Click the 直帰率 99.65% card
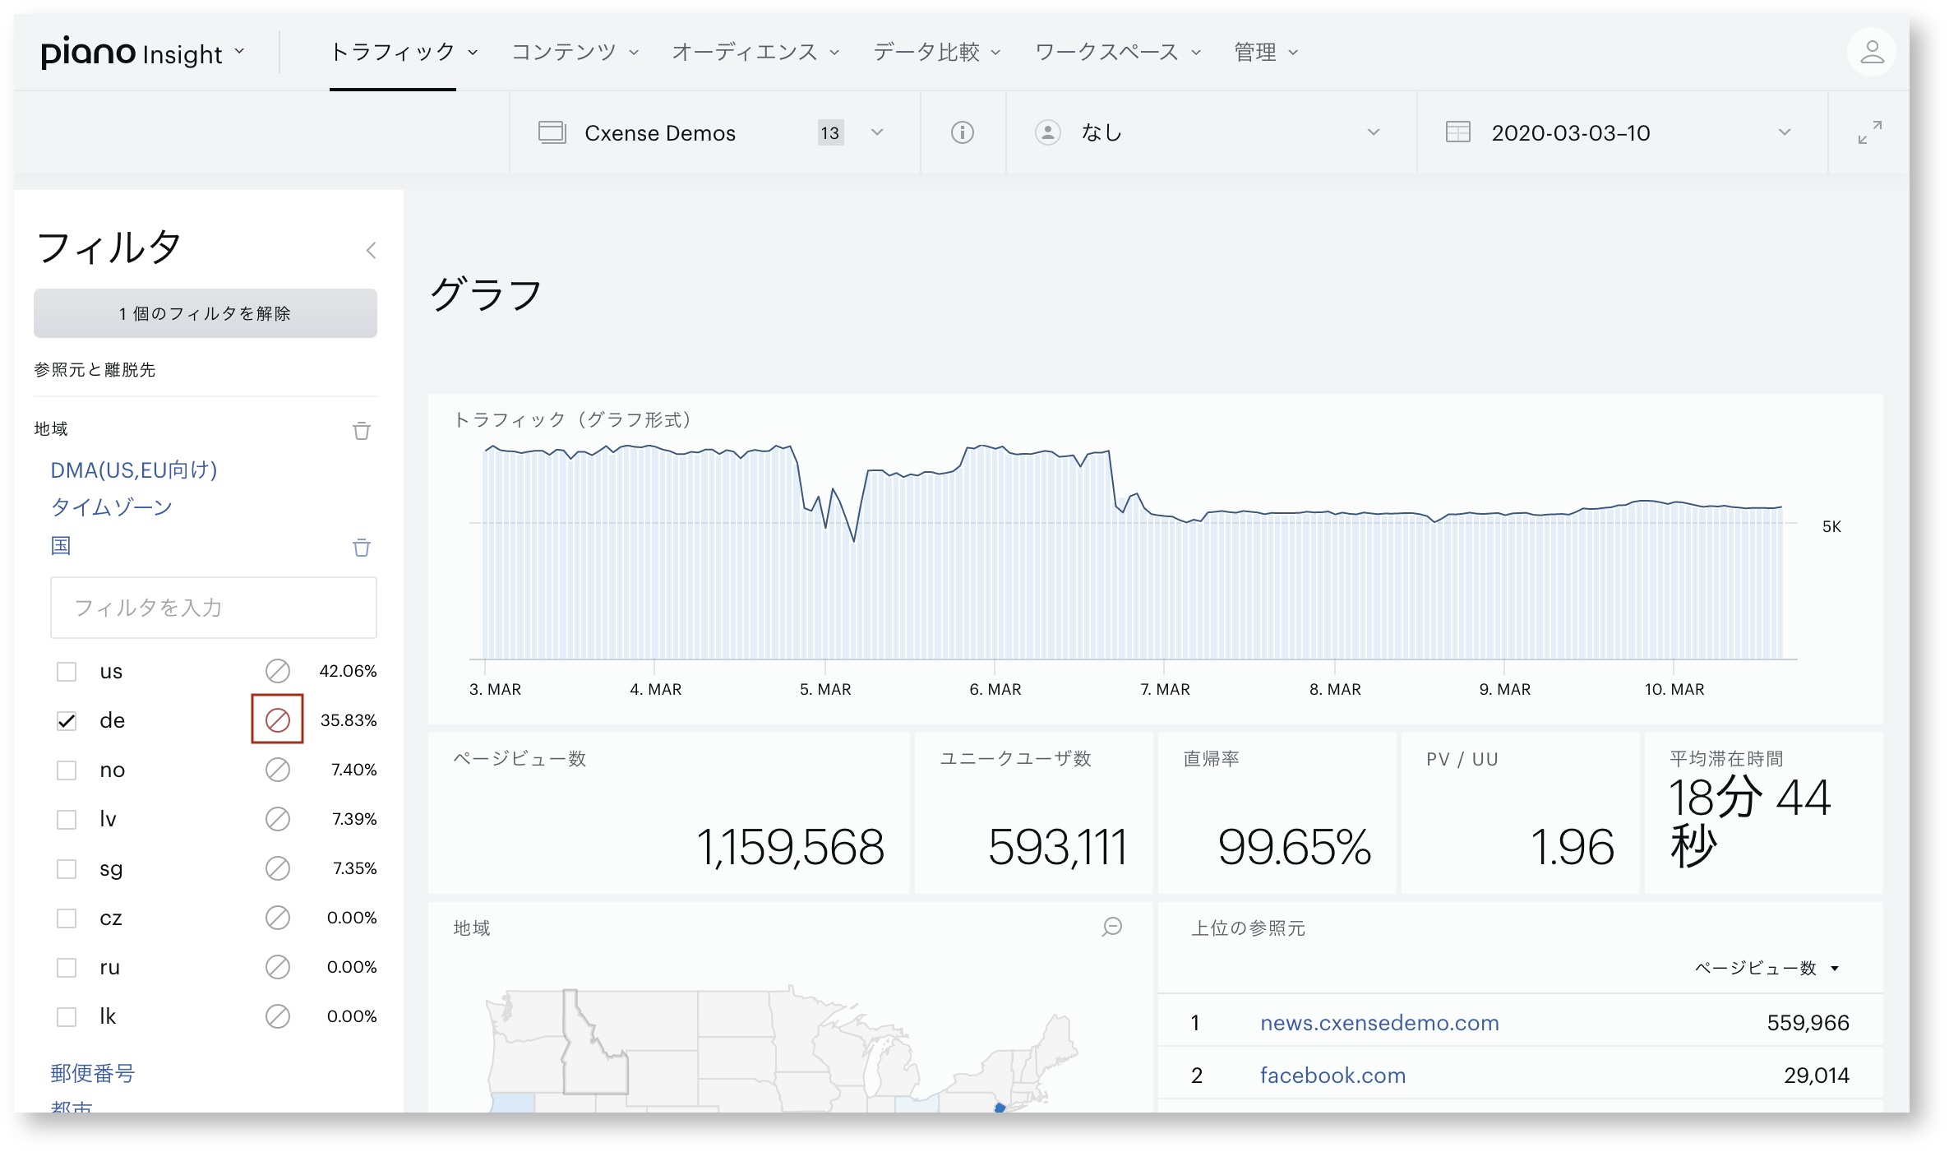1949x1152 pixels. pos(1277,813)
